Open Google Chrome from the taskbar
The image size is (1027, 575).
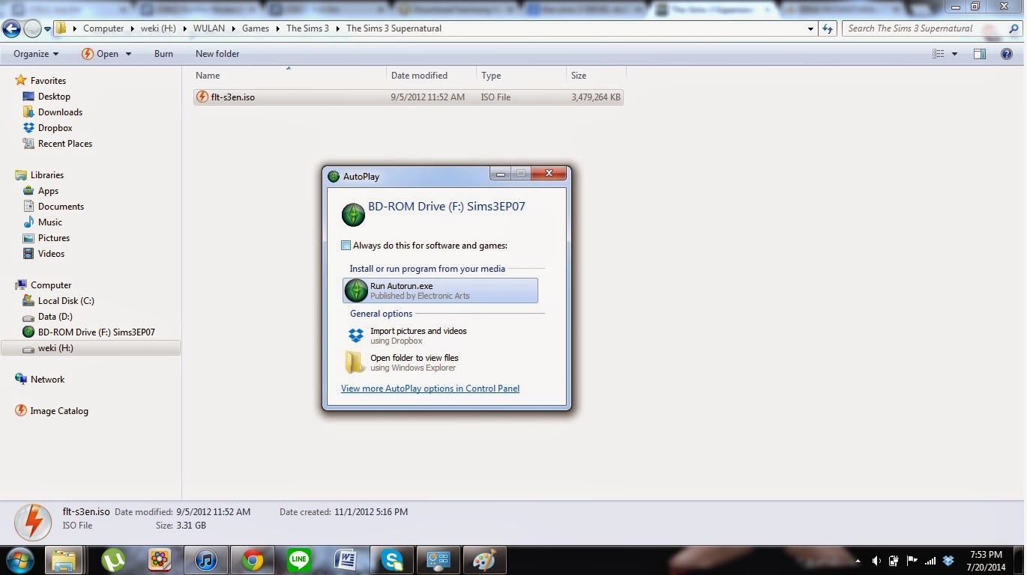[x=252, y=560]
